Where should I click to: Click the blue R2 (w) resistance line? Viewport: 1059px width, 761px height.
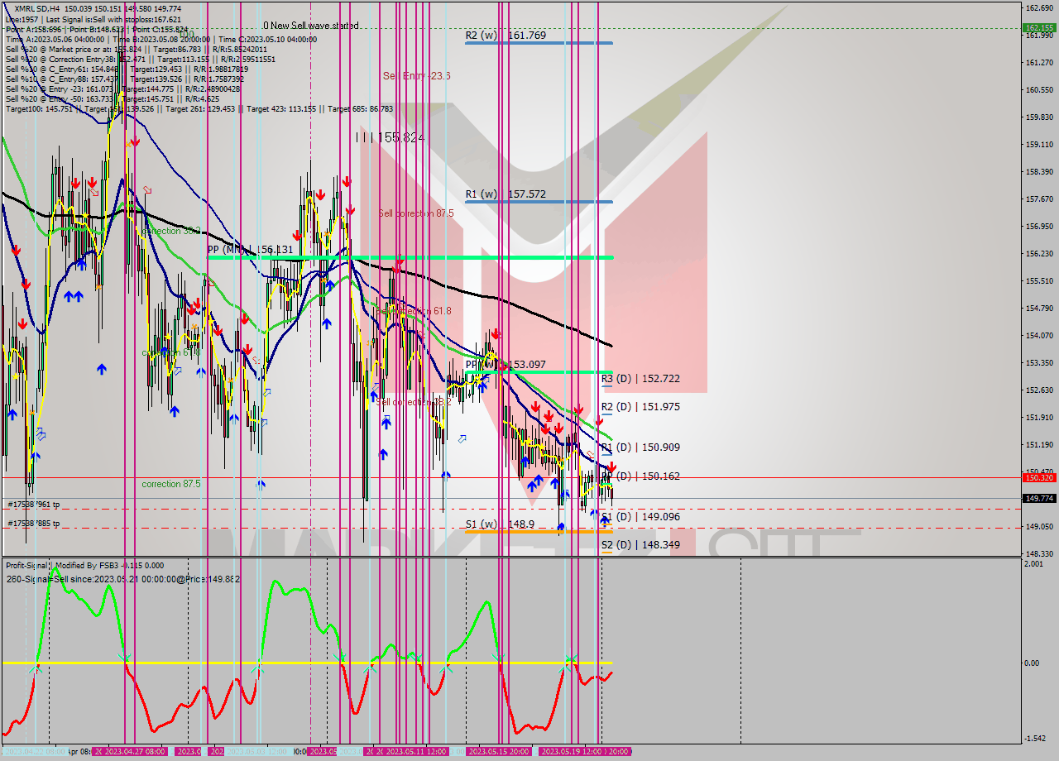[x=539, y=43]
